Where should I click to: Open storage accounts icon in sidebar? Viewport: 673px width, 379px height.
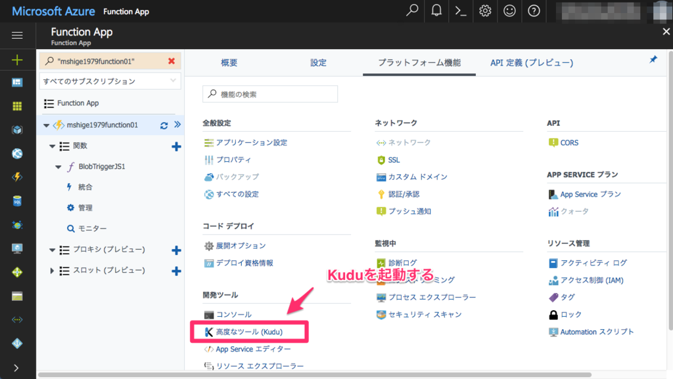pyautogui.click(x=17, y=296)
